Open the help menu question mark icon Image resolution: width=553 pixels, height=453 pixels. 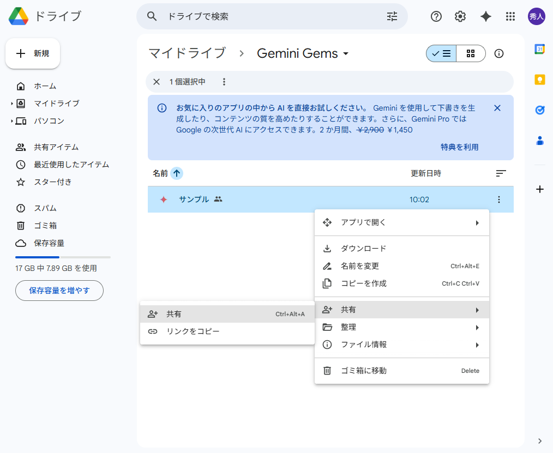[436, 16]
